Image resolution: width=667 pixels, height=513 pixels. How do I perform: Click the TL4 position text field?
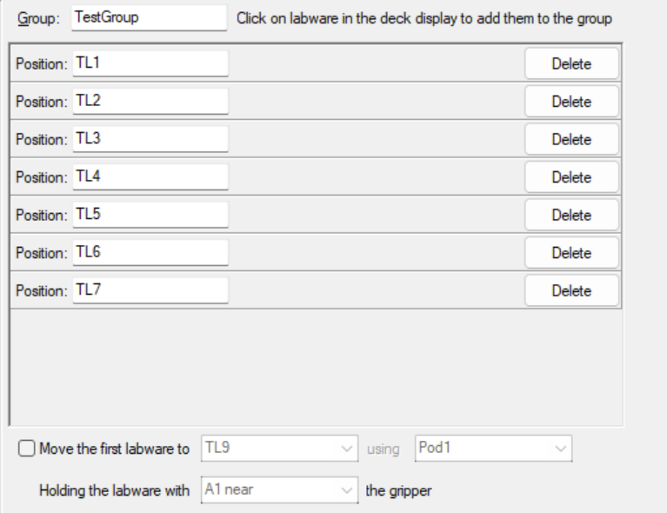point(150,177)
